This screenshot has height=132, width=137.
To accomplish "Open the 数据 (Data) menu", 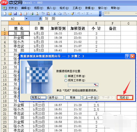I will [x=90, y=8].
